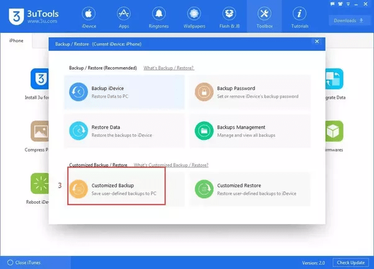Click 'Restore user-defined backups to iDevice' text
This screenshot has height=269, width=374.
[257, 193]
